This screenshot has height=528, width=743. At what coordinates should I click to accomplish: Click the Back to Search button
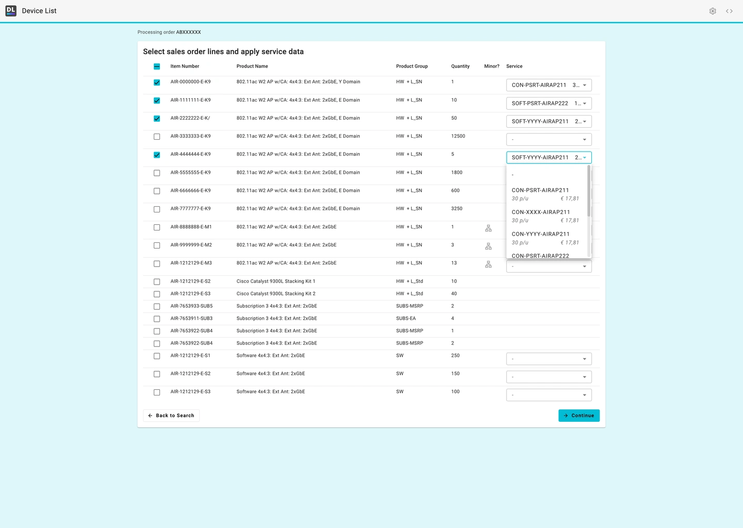tap(171, 416)
